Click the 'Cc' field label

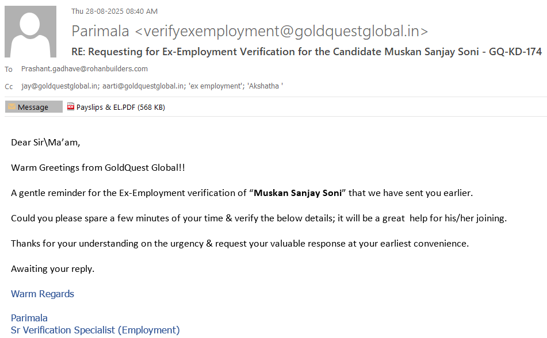point(9,87)
